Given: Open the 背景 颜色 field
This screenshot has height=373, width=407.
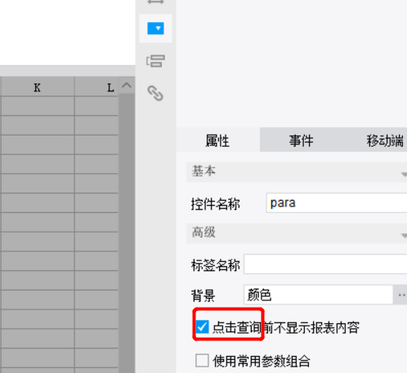Looking at the screenshot, I should click(x=318, y=295).
